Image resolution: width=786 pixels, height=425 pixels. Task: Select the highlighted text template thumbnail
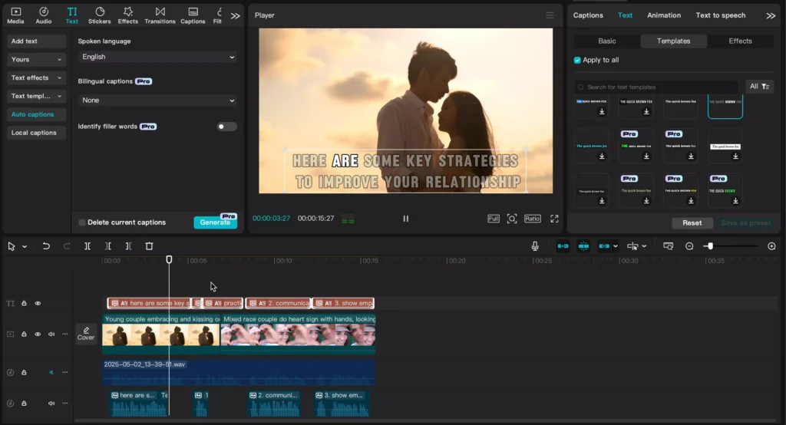[x=725, y=106]
